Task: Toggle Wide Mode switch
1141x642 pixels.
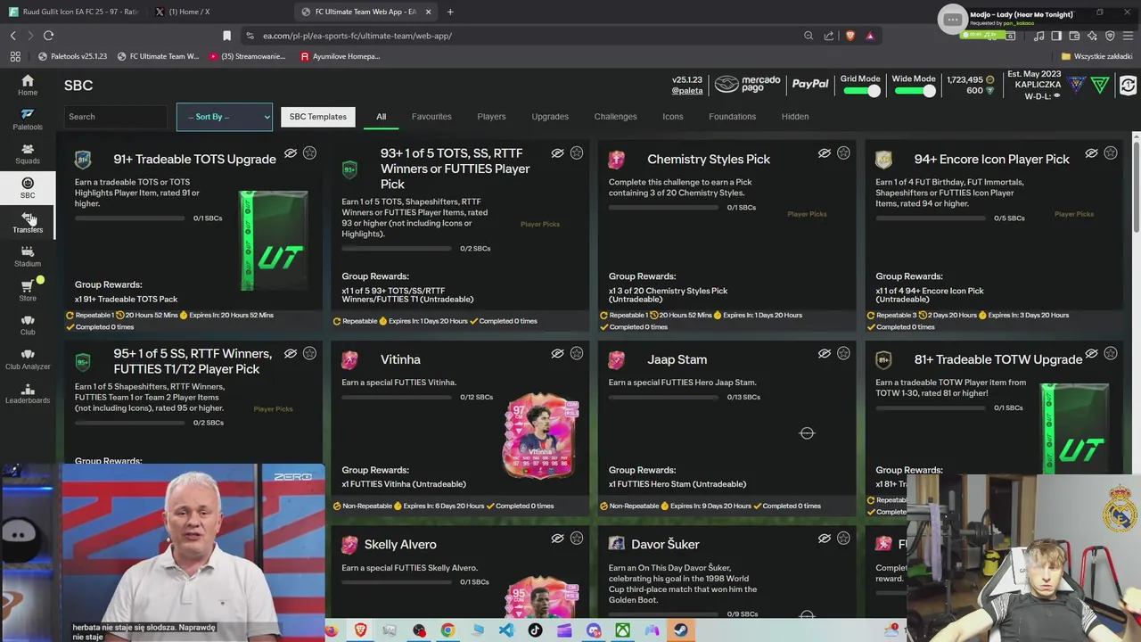Action: [x=914, y=91]
